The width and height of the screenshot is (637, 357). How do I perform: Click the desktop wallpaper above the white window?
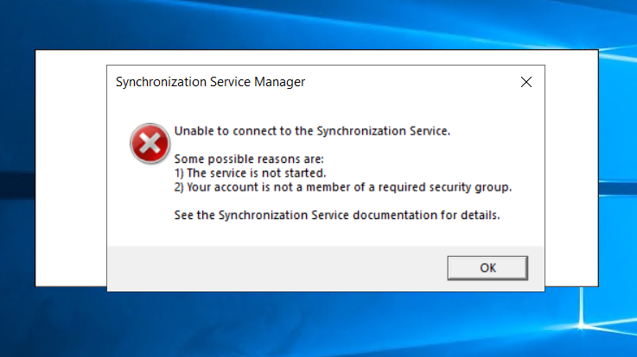(x=317, y=24)
